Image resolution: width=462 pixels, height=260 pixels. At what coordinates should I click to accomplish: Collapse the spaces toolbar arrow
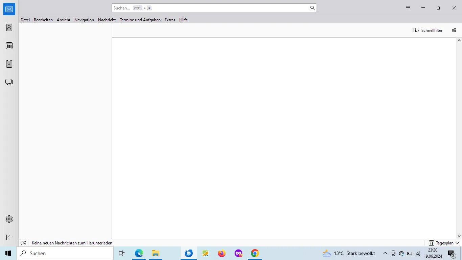point(9,237)
